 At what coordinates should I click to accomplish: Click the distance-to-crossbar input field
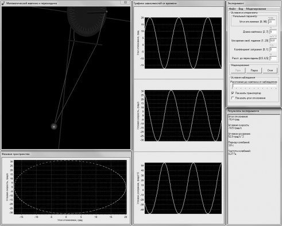click(273, 58)
